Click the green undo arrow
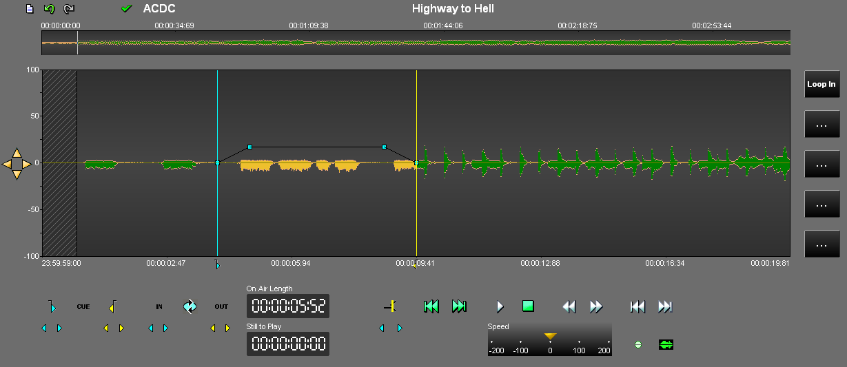The image size is (847, 367). point(48,9)
